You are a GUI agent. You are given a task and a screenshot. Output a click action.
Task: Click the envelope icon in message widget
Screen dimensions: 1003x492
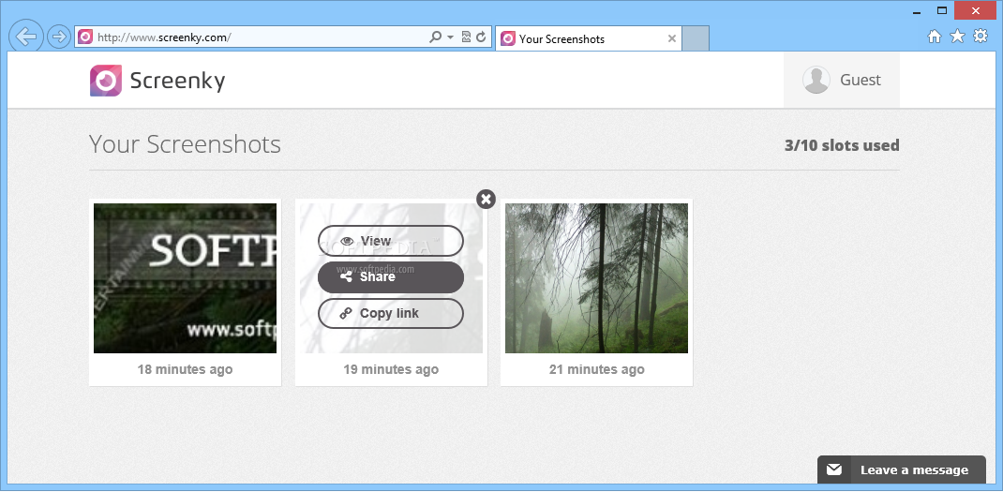pos(834,470)
